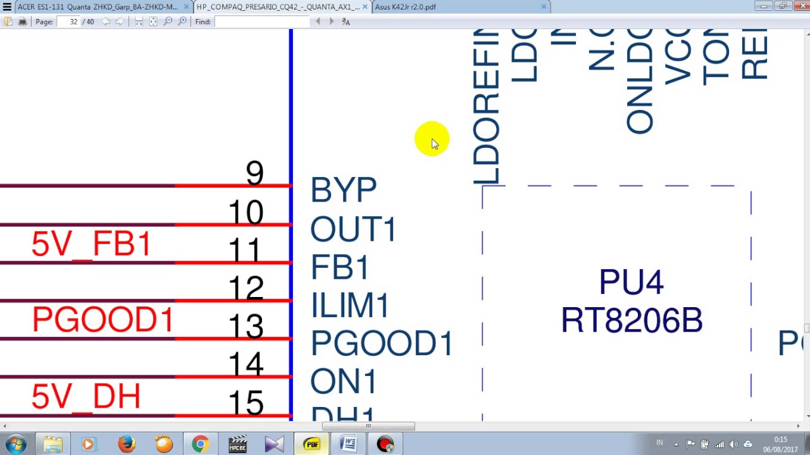Open Windows Media Player from the taskbar
Screen dimensions: 810x455
point(88,444)
